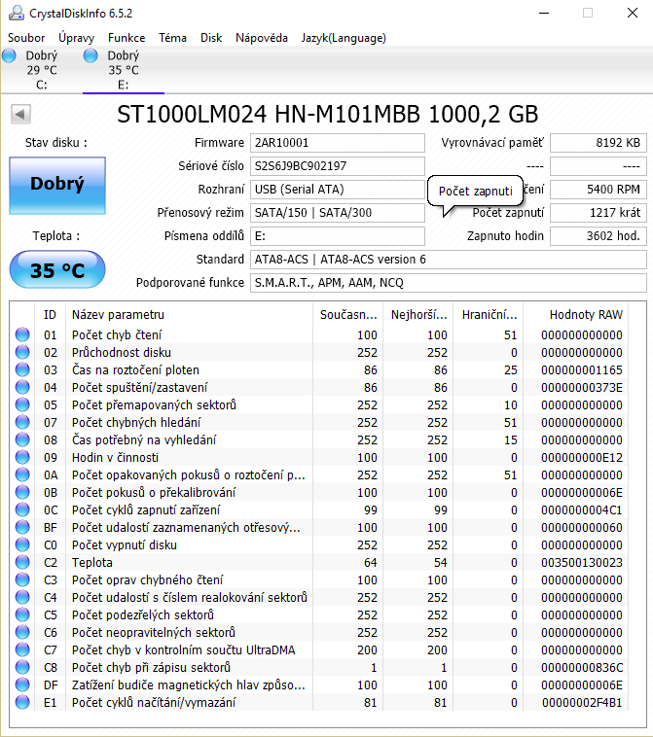653x737 pixels.
Task: Click the Název parametru column header
Action: point(189,314)
